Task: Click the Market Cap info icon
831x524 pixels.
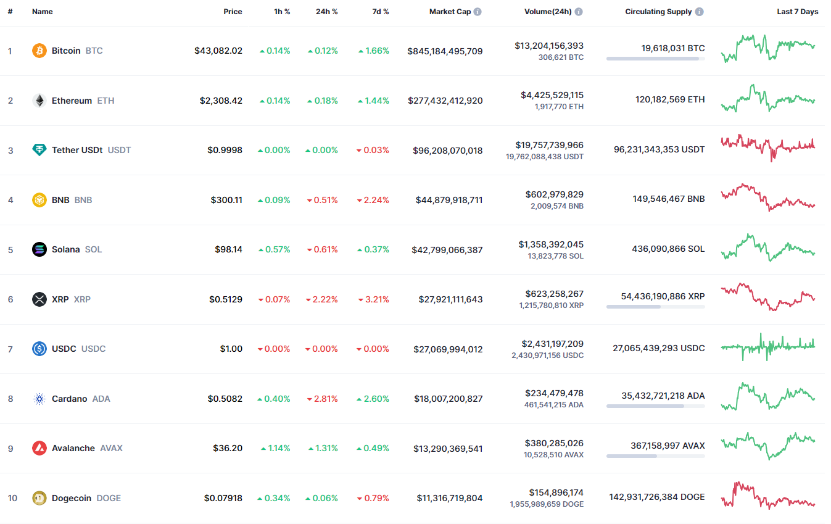Action: (478, 12)
